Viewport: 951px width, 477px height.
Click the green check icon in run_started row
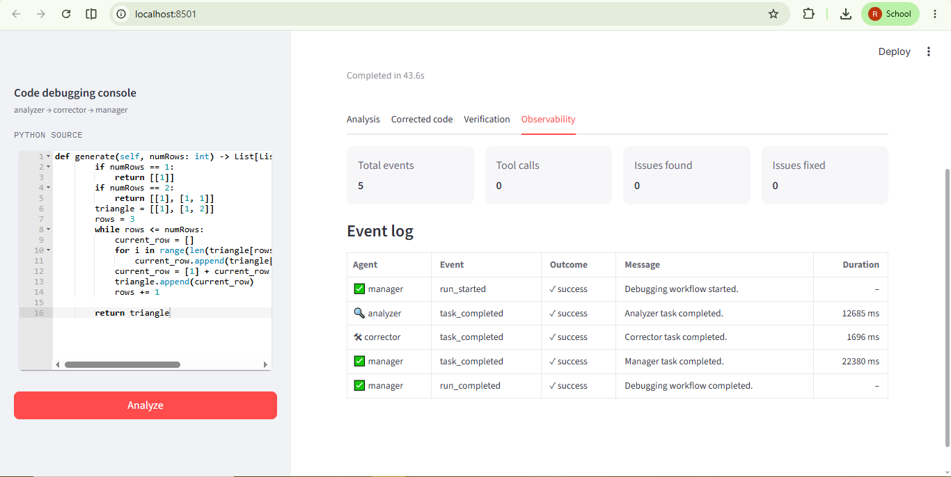pos(359,289)
